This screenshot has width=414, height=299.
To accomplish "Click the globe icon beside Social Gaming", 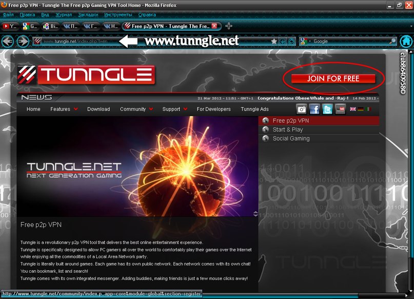I will 266,138.
